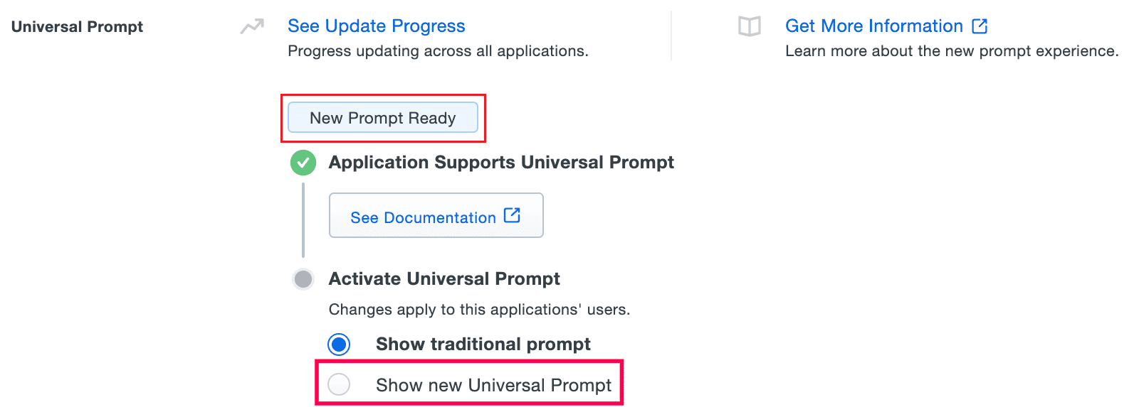
Task: Click the New Prompt Ready badge
Action: tap(382, 118)
